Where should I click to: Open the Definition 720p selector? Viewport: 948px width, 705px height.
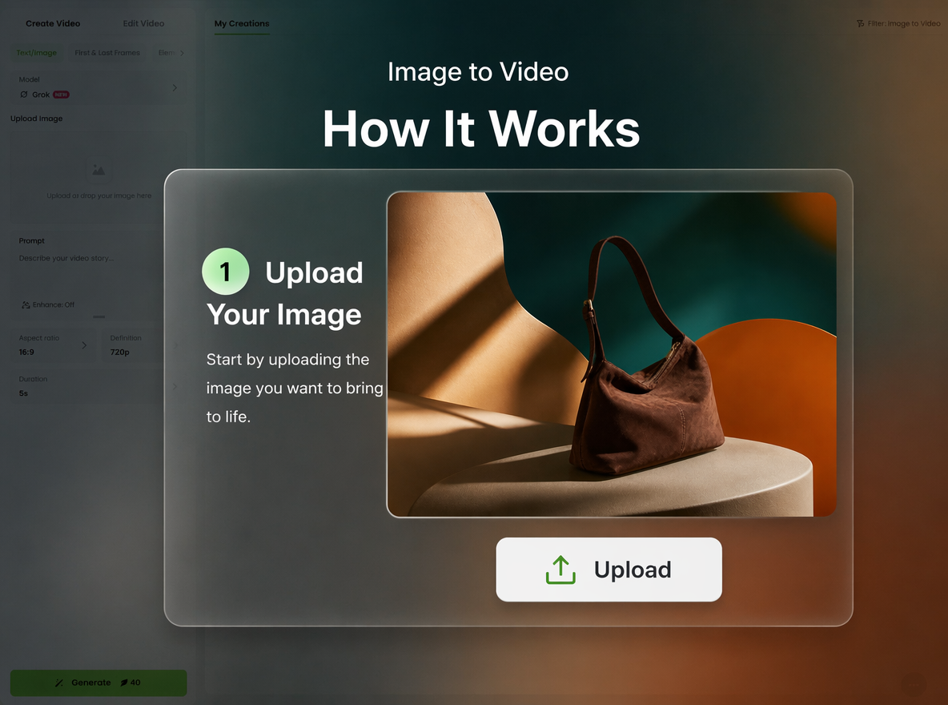(x=143, y=345)
